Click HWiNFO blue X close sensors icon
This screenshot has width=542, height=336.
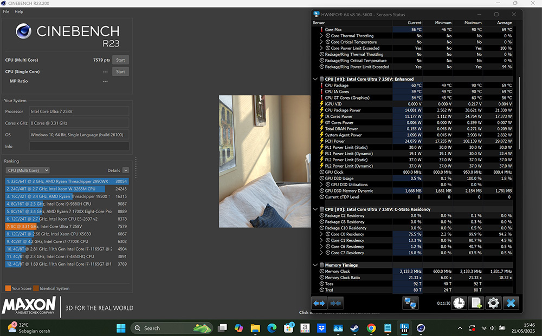pos(511,304)
